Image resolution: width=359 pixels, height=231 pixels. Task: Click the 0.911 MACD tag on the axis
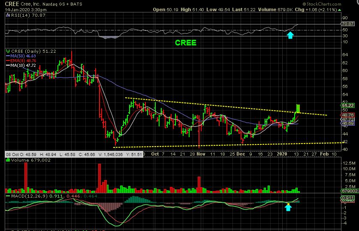point(348,198)
